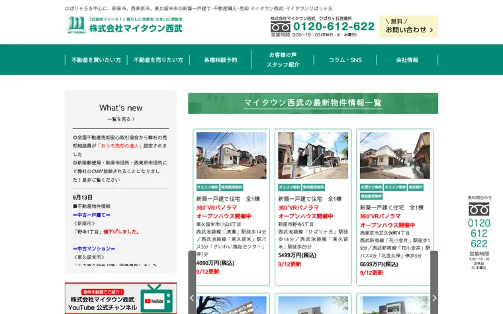Follow the おうち売却の達人 red link

(x=120, y=146)
